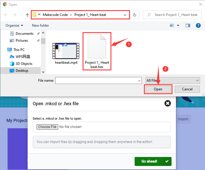Expand the address bar history dropdown
This screenshot has height=170, width=205.
coord(125,15)
